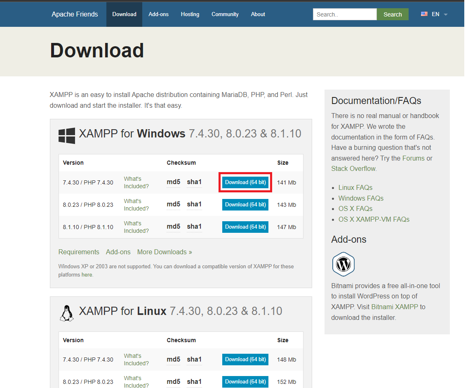475x388 pixels.
Task: Show sha1 checksum for Windows 7.4.30
Action: 194,182
